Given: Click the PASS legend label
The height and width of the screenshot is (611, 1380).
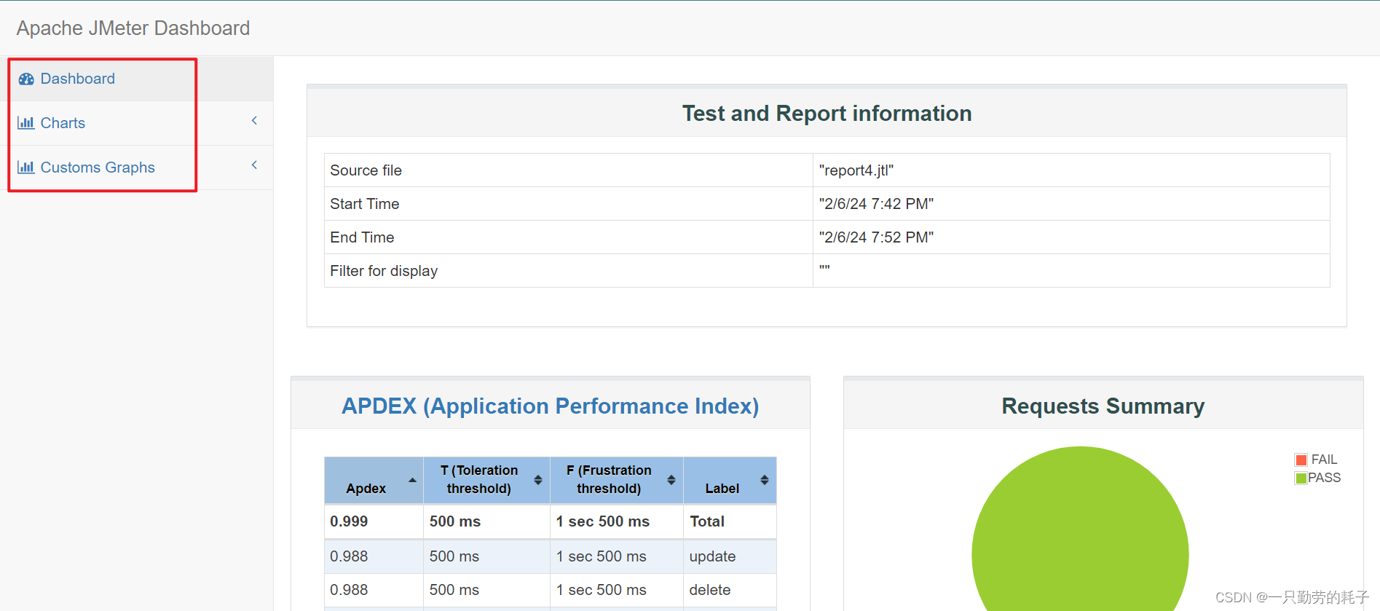Looking at the screenshot, I should (1324, 478).
